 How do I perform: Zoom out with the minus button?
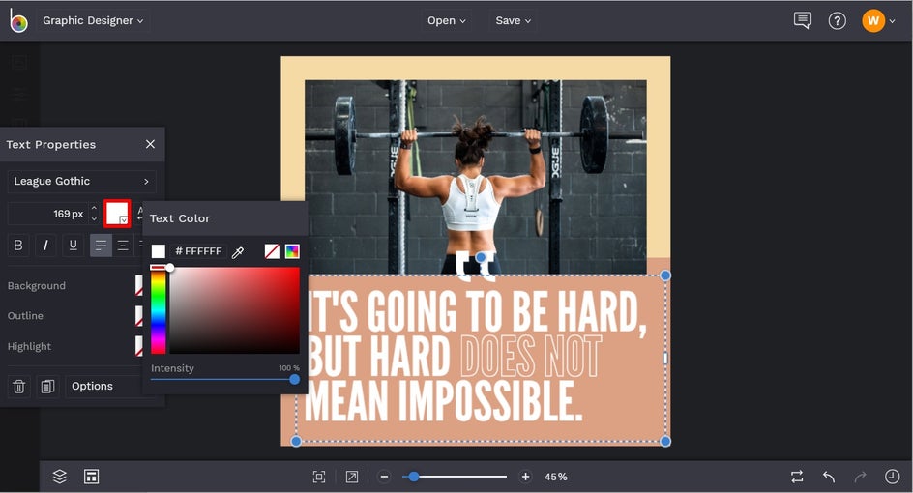pyautogui.click(x=384, y=477)
